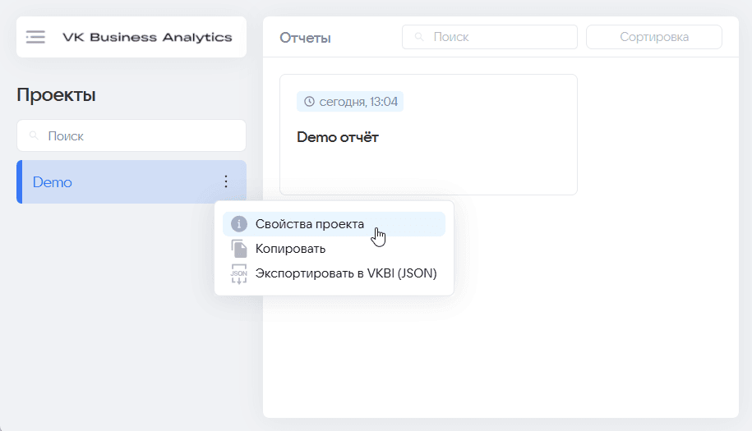Choose Копировать in context menu

pyautogui.click(x=334, y=249)
